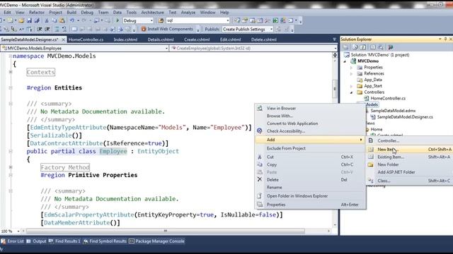This screenshot has height=254, width=453.
Task: Click the New Folder icon in Add submenu
Action: coord(370,164)
